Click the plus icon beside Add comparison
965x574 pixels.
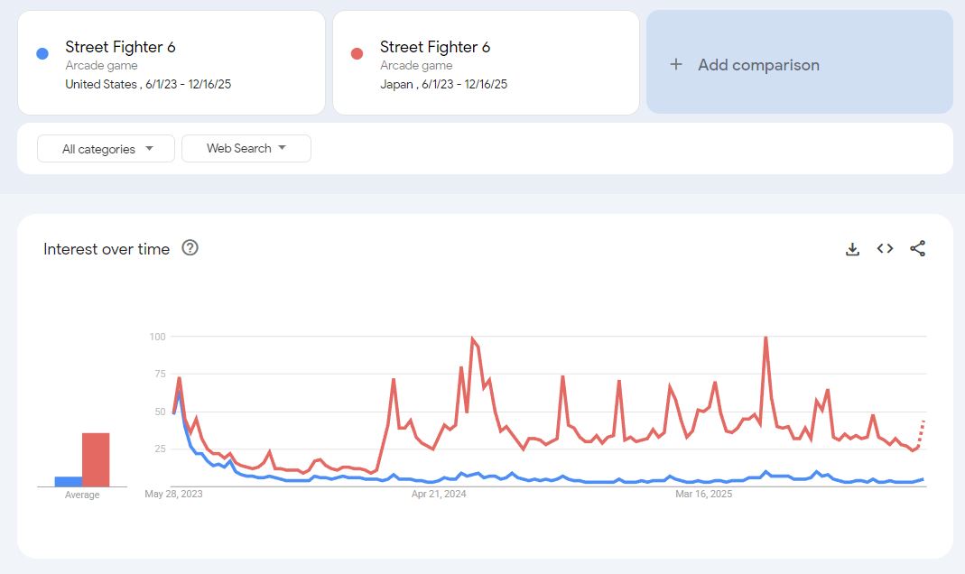pos(676,64)
